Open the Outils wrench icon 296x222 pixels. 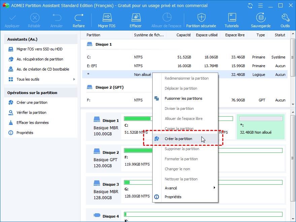[285, 18]
